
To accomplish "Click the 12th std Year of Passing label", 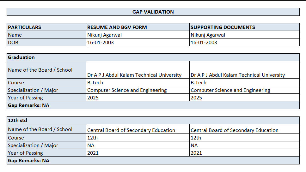I will click(x=46, y=153).
